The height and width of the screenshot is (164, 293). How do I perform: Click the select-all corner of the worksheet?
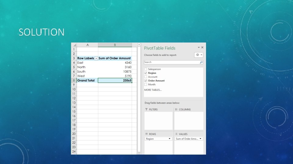(74, 45)
